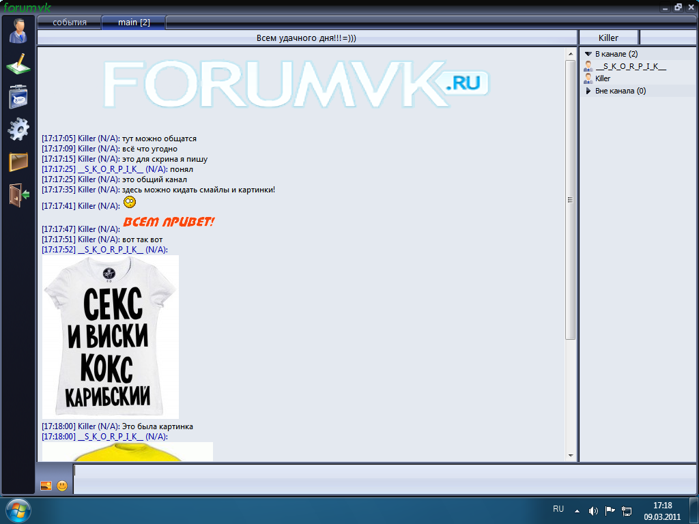Click the 'ВСЕМ ПРИВЕТ!' orange graphic

(169, 222)
